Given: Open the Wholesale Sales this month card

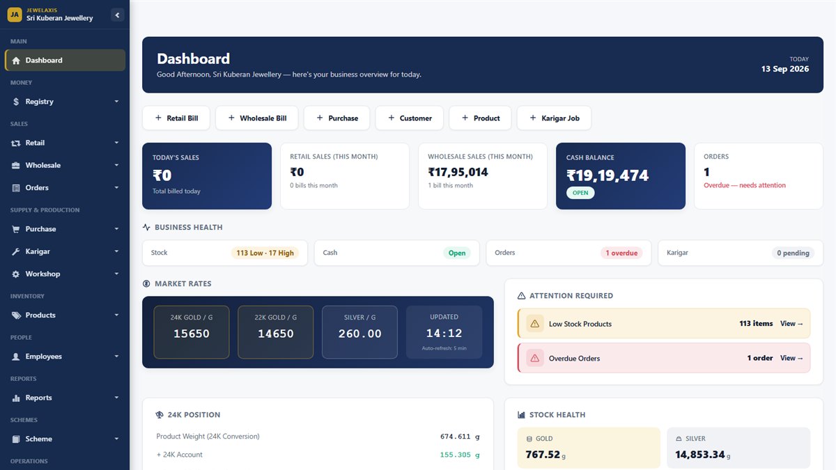Looking at the screenshot, I should 483,176.
